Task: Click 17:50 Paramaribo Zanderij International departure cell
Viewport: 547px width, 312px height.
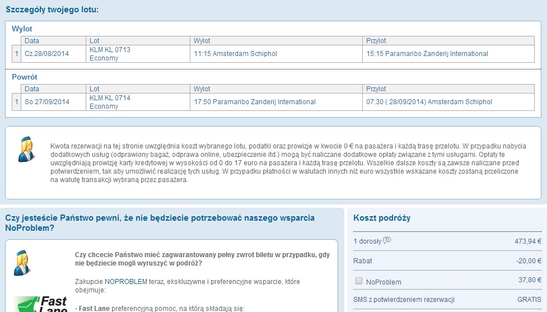Action: [276, 102]
